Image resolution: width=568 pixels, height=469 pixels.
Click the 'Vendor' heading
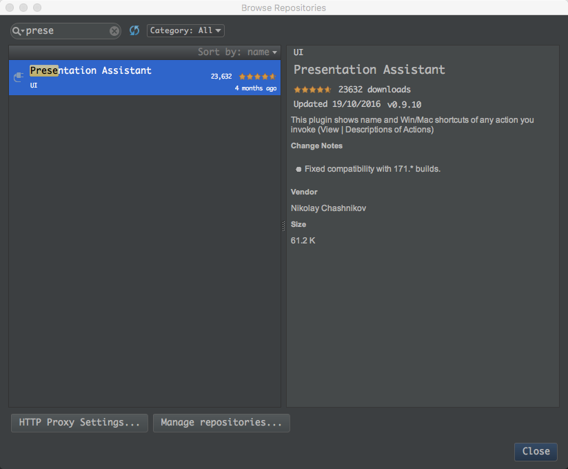pyautogui.click(x=304, y=192)
